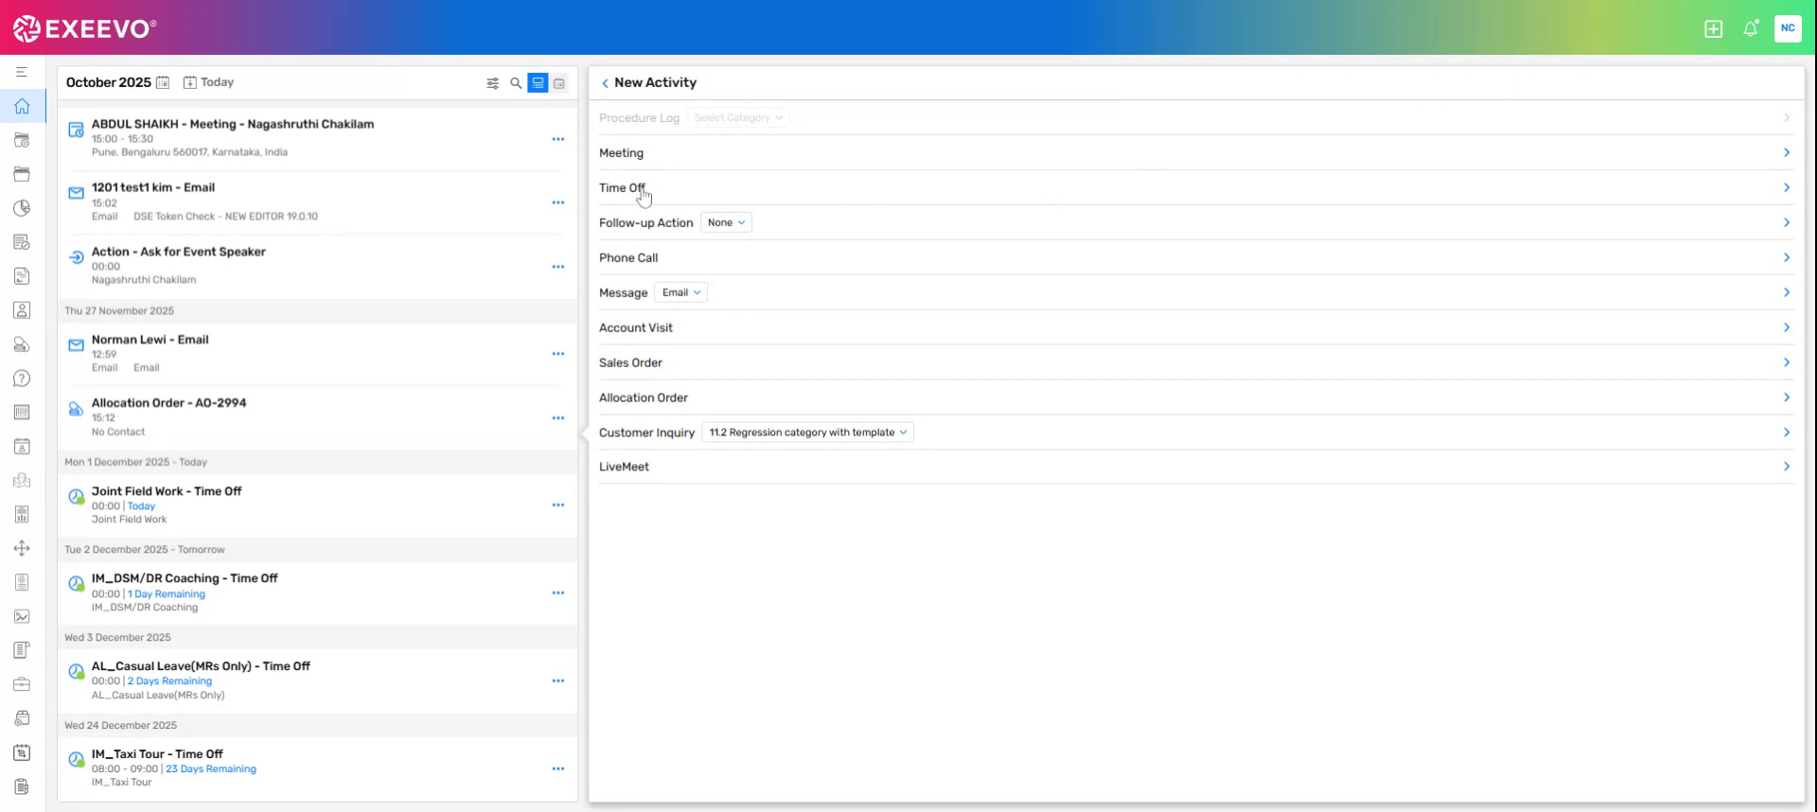Open options menu for AL_Casual Leave time off
This screenshot has width=1817, height=812.
[558, 681]
